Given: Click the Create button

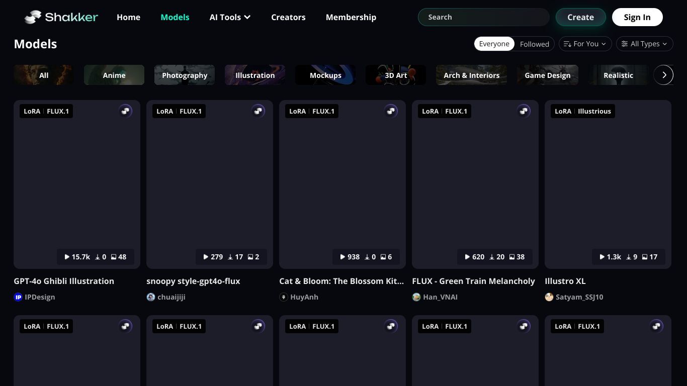Looking at the screenshot, I should (x=581, y=17).
